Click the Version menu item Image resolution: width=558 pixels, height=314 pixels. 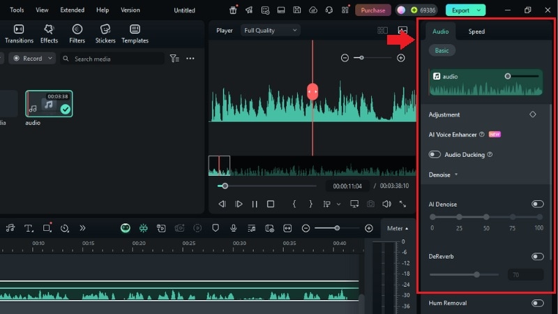[x=130, y=10]
